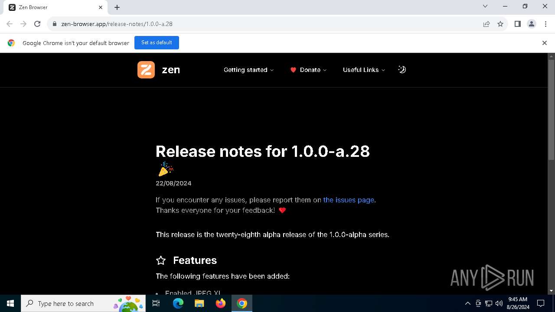Reload the current page
Viewport: 555px width, 312px height.
click(37, 24)
